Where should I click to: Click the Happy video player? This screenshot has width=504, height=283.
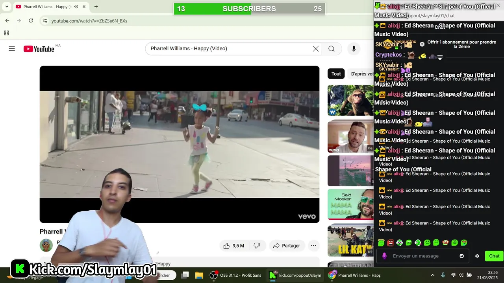click(x=180, y=144)
